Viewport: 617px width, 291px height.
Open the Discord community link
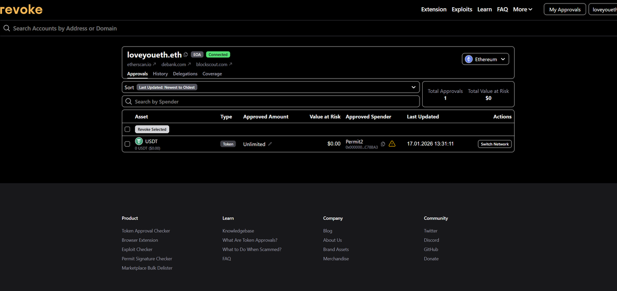[431, 240]
